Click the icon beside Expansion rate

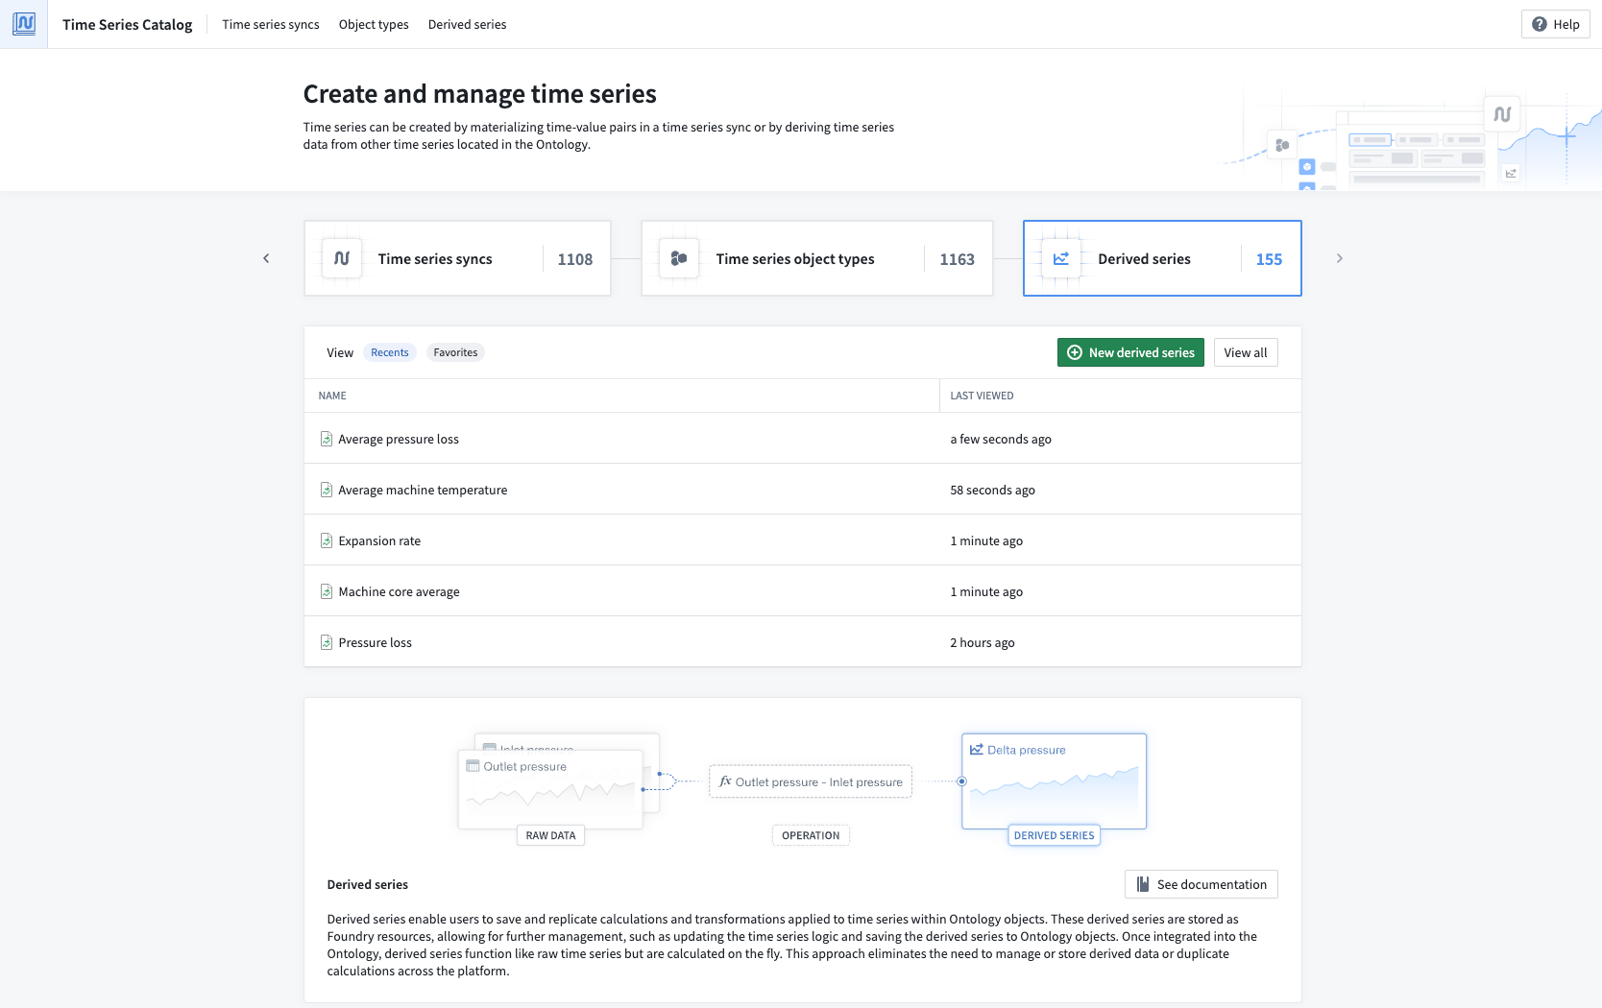pos(327,540)
